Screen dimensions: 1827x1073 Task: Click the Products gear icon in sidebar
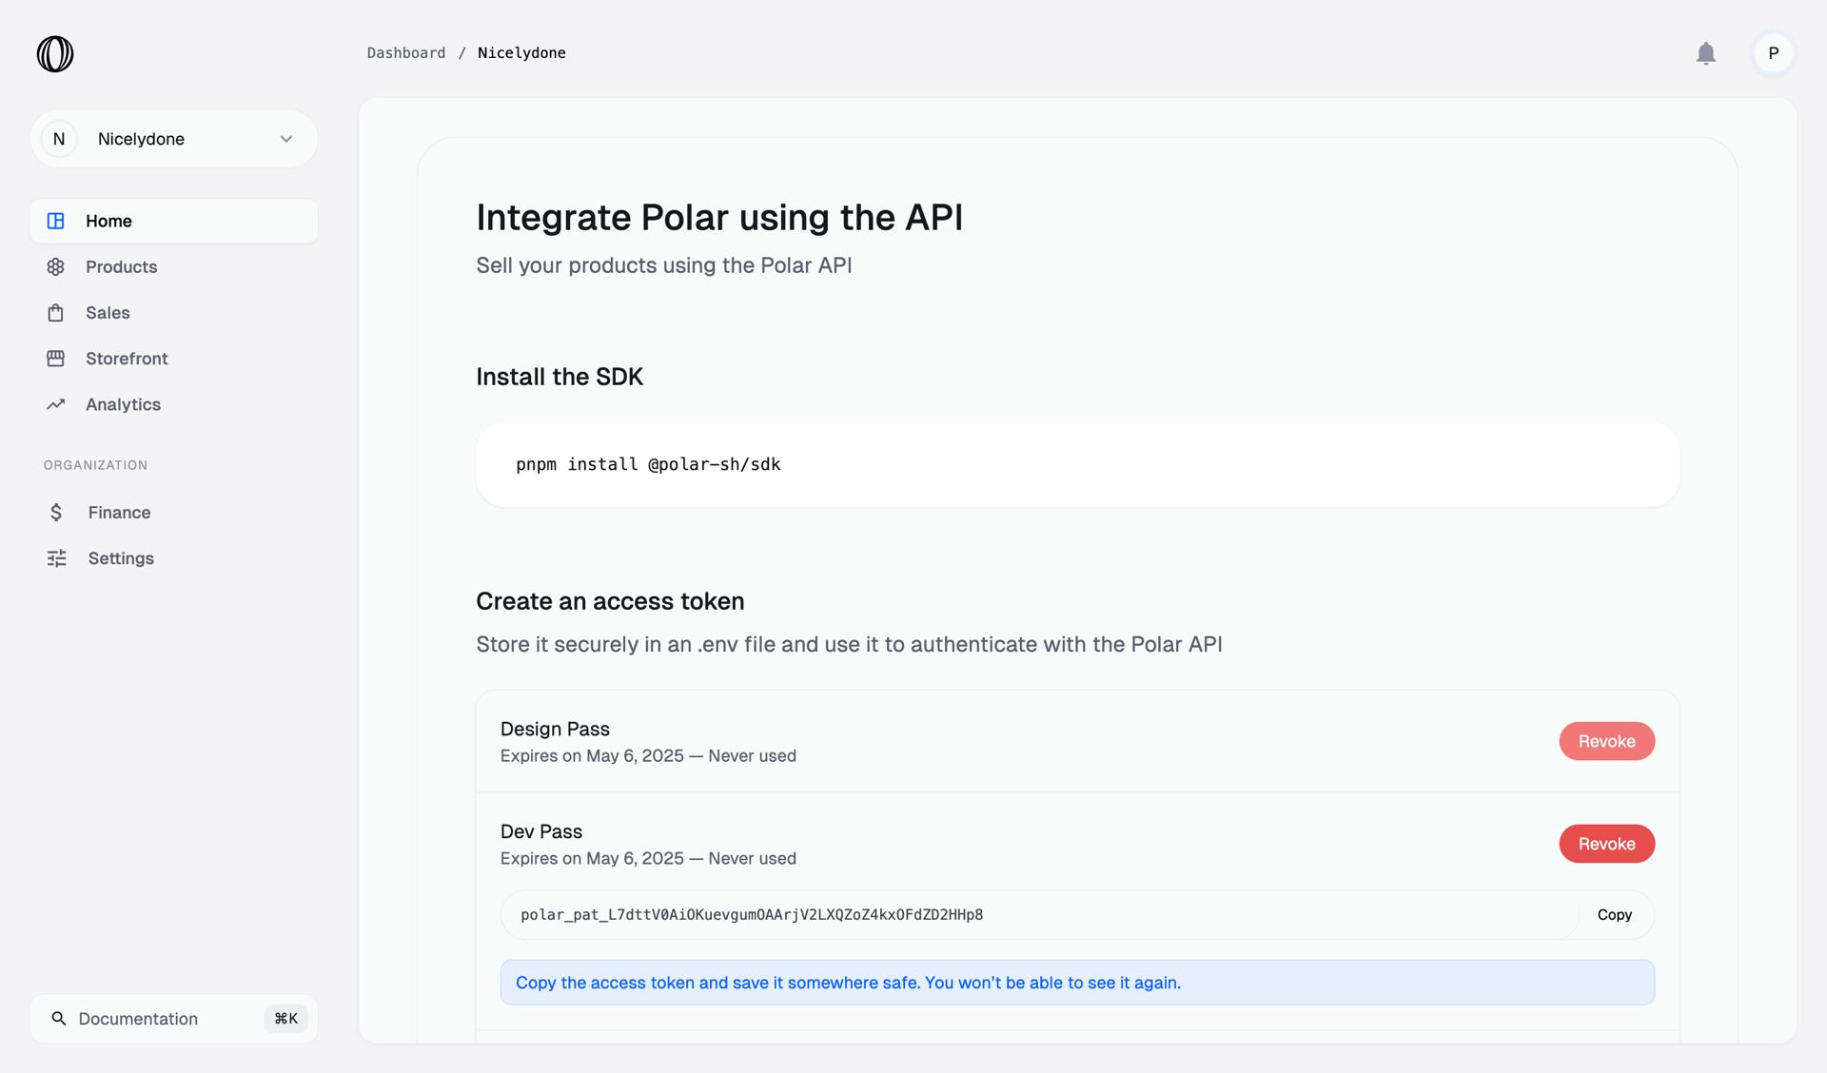56,266
